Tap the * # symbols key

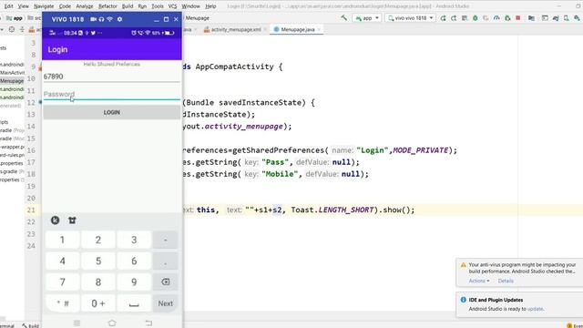click(63, 303)
